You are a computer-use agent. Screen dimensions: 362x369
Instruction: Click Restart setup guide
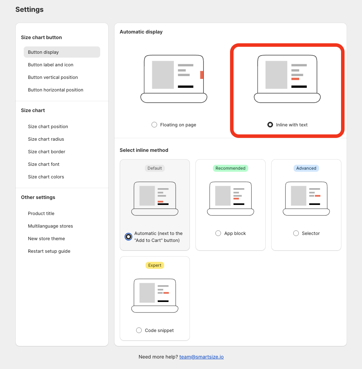pyautogui.click(x=49, y=251)
